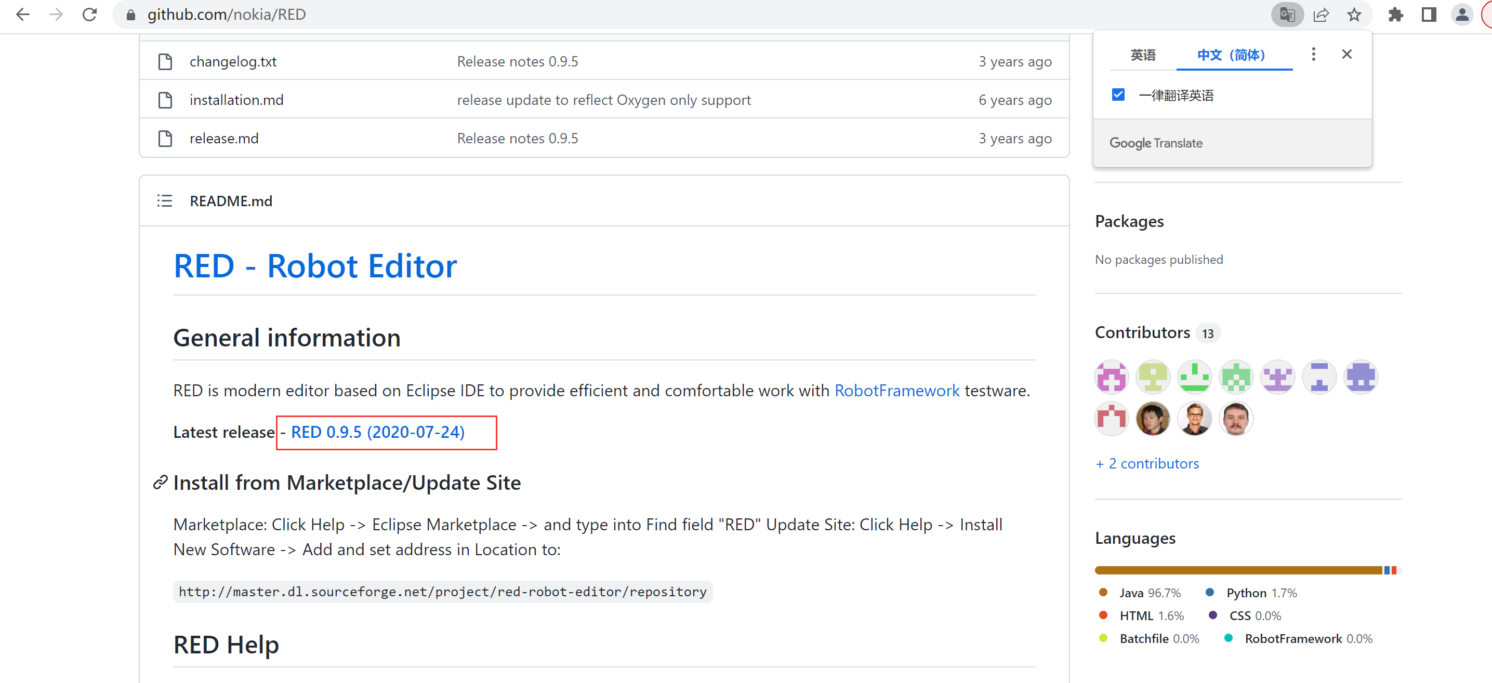Open RED 0.9.5 latest release link
Viewport: 1492px width, 683px height.
pos(378,432)
